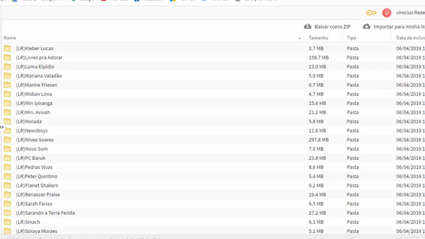This screenshot has height=239, width=425.
Task: Select folder icon of (LR)Novo Som
Action: point(7,149)
